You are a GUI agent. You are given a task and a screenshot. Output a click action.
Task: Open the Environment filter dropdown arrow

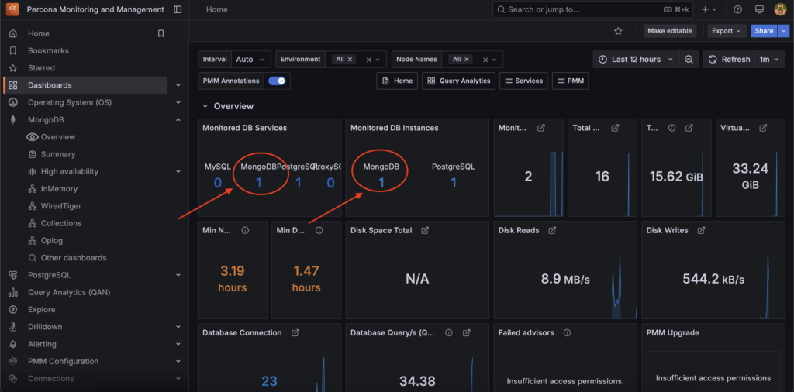pos(378,60)
